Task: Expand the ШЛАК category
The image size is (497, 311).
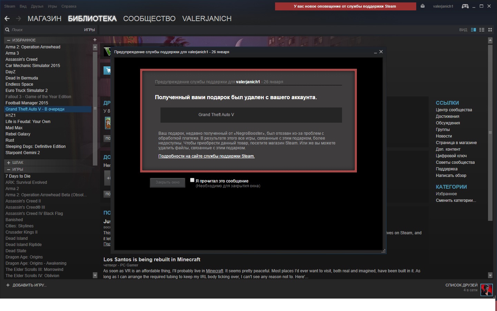Action: (x=9, y=162)
